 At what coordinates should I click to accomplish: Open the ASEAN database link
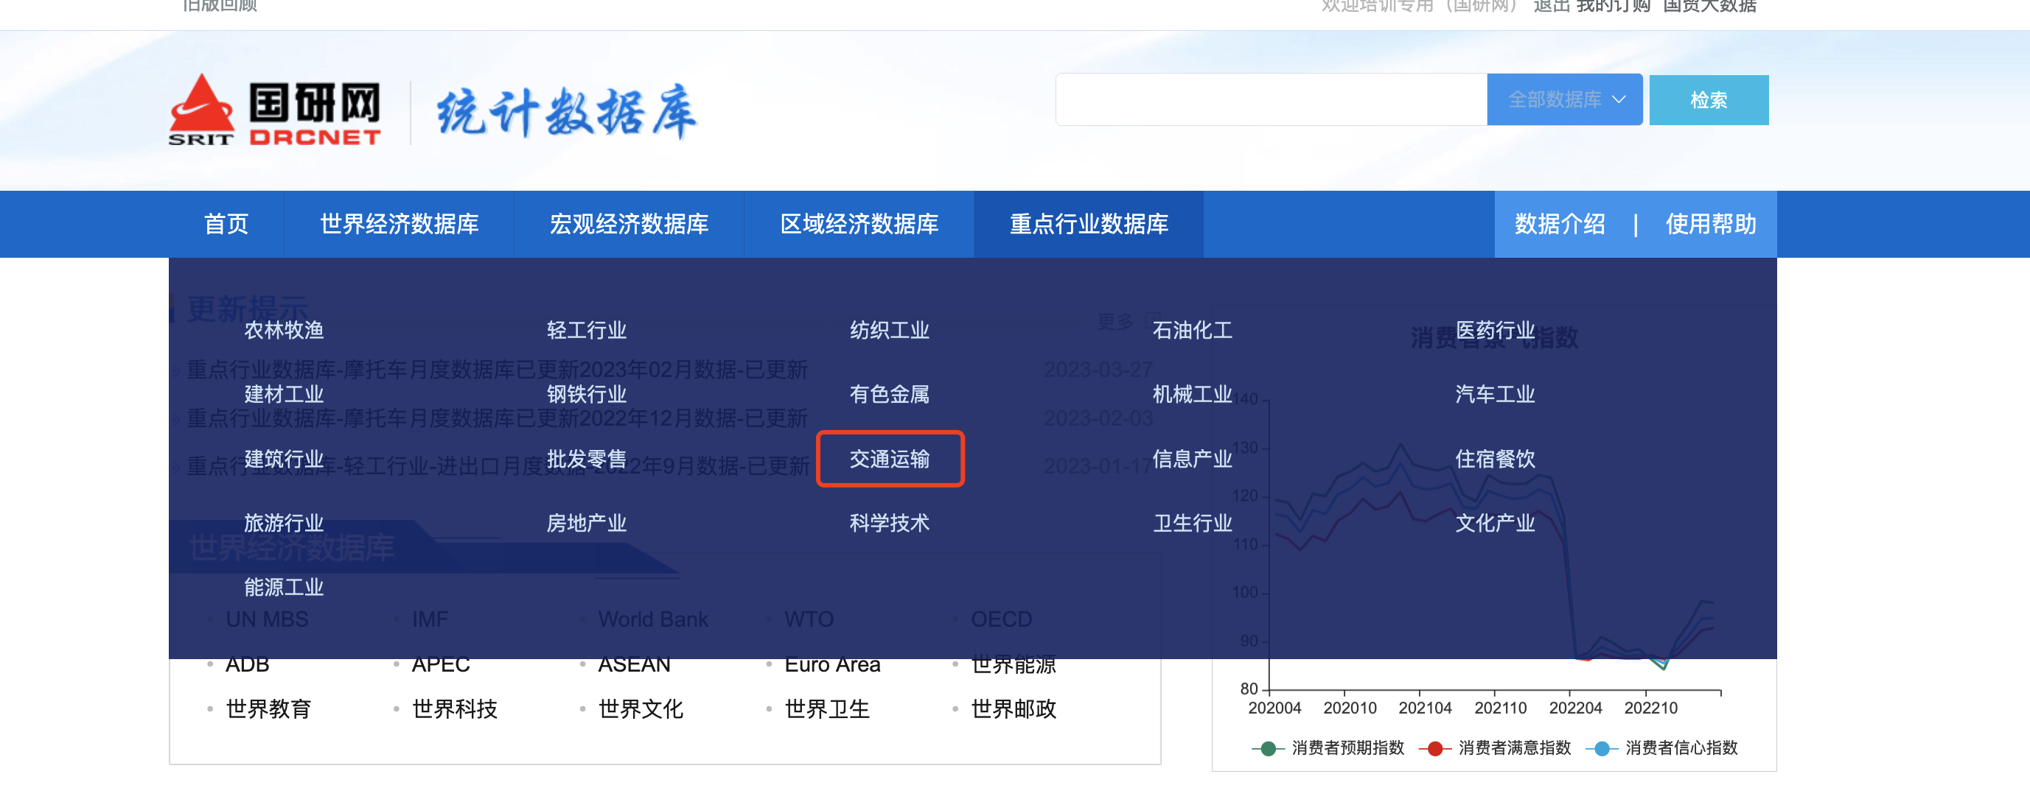tap(635, 665)
